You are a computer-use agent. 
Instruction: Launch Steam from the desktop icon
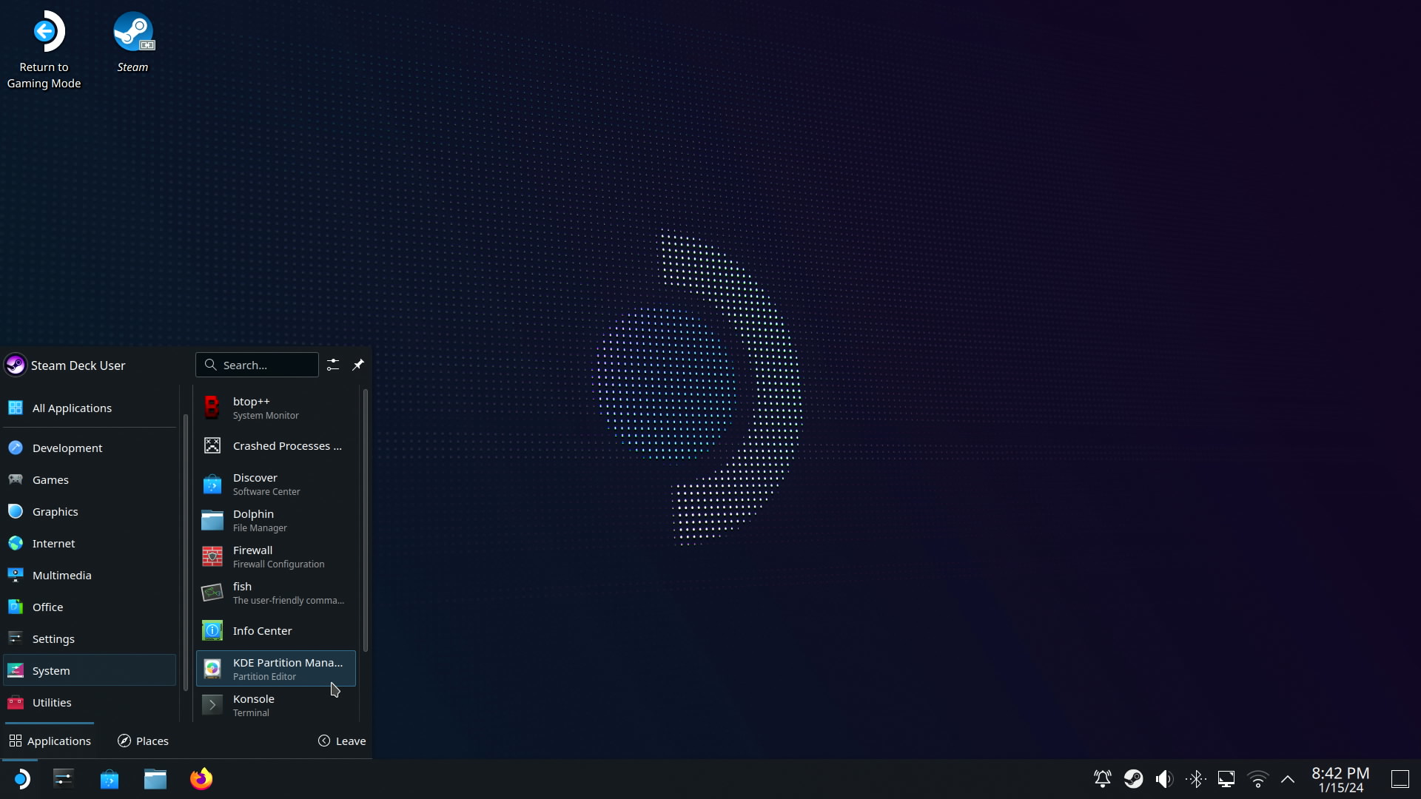[x=133, y=42]
